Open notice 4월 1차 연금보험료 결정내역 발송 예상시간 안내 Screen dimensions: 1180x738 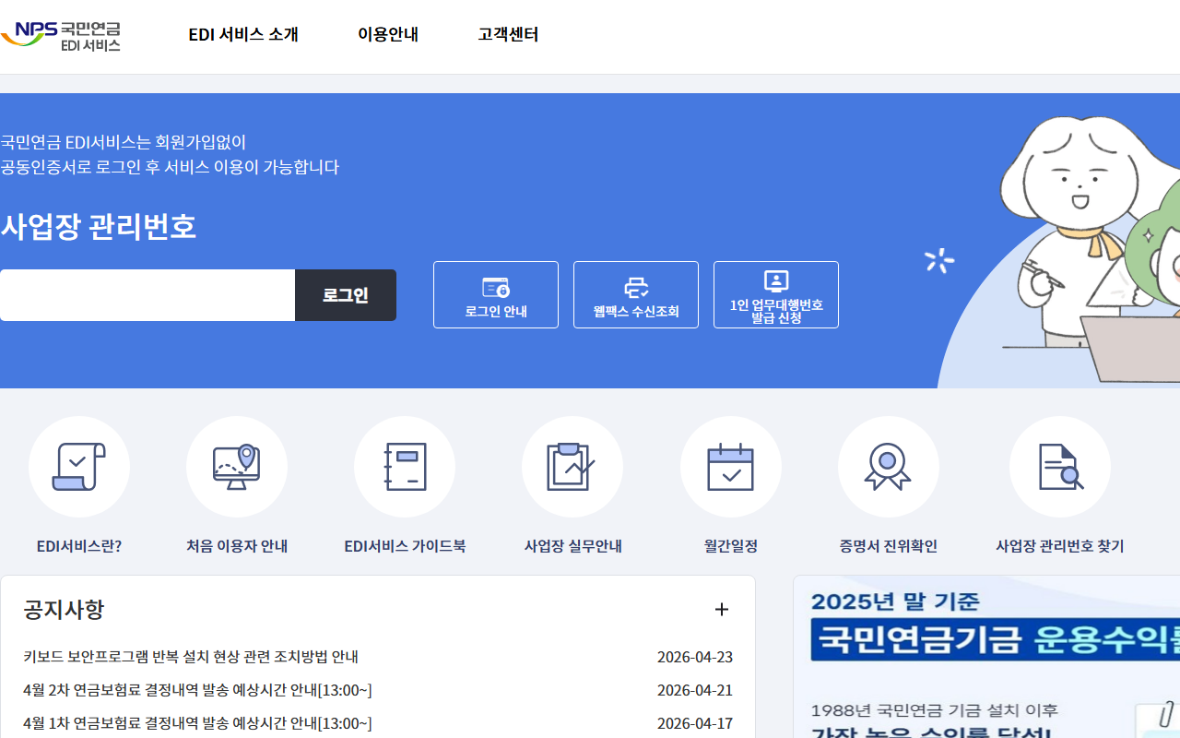tap(197, 723)
